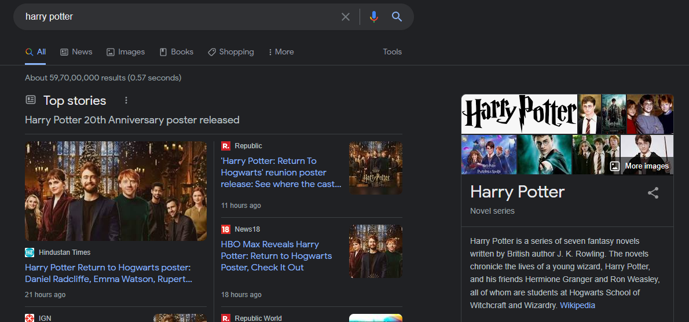Clear the search box with X icon
Viewport: 689px width, 322px height.
[346, 17]
